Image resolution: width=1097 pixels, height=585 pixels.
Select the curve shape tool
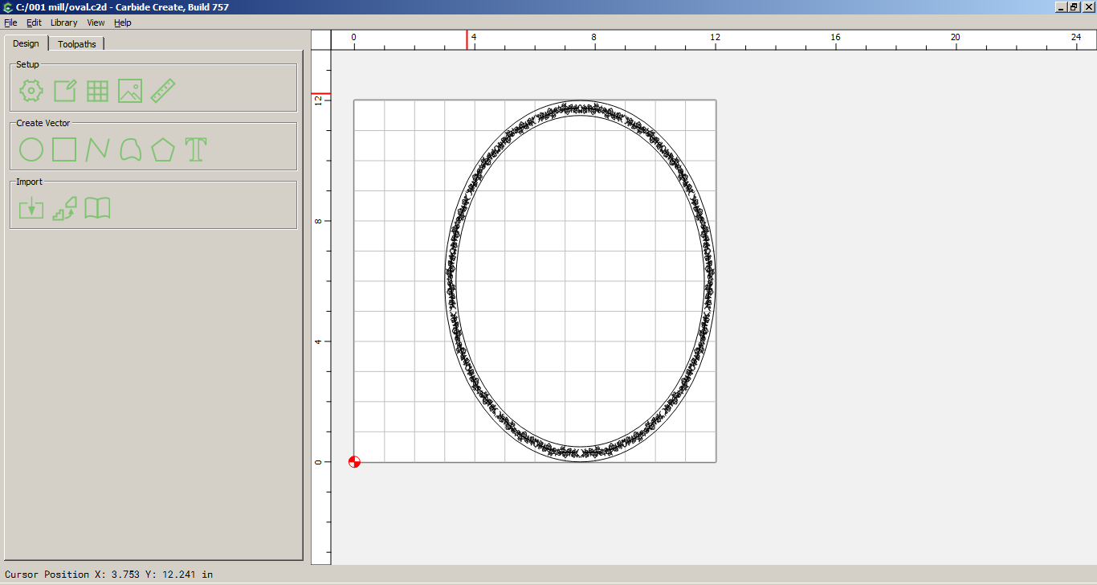(130, 149)
